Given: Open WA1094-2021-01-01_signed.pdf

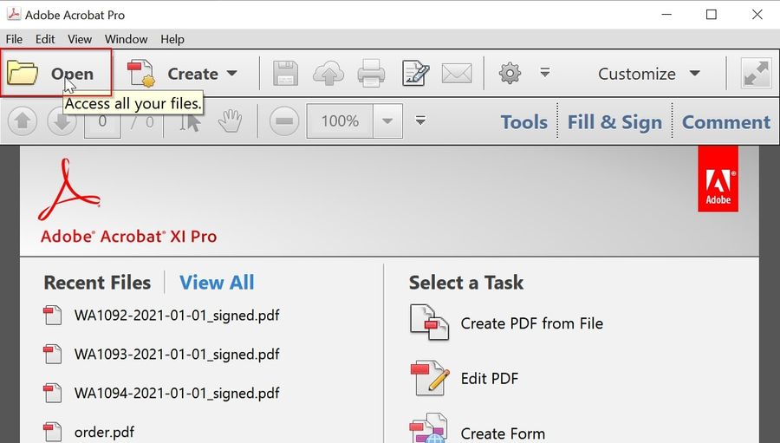Looking at the screenshot, I should pyautogui.click(x=177, y=394).
